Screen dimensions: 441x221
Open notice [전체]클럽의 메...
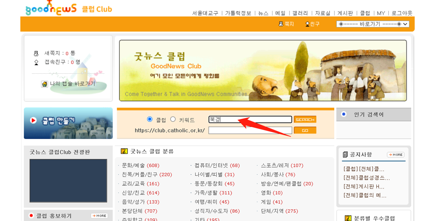click(365, 195)
